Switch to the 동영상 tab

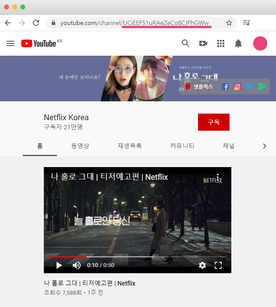click(x=80, y=146)
